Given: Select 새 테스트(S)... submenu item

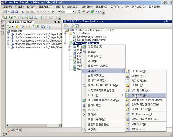Looking at the screenshot, I should click(146, 71).
